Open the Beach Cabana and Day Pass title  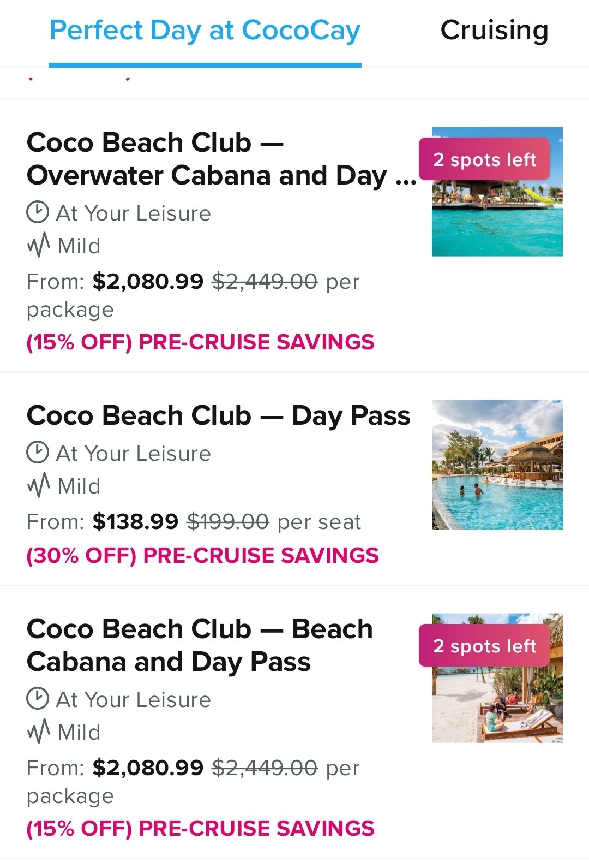click(200, 645)
